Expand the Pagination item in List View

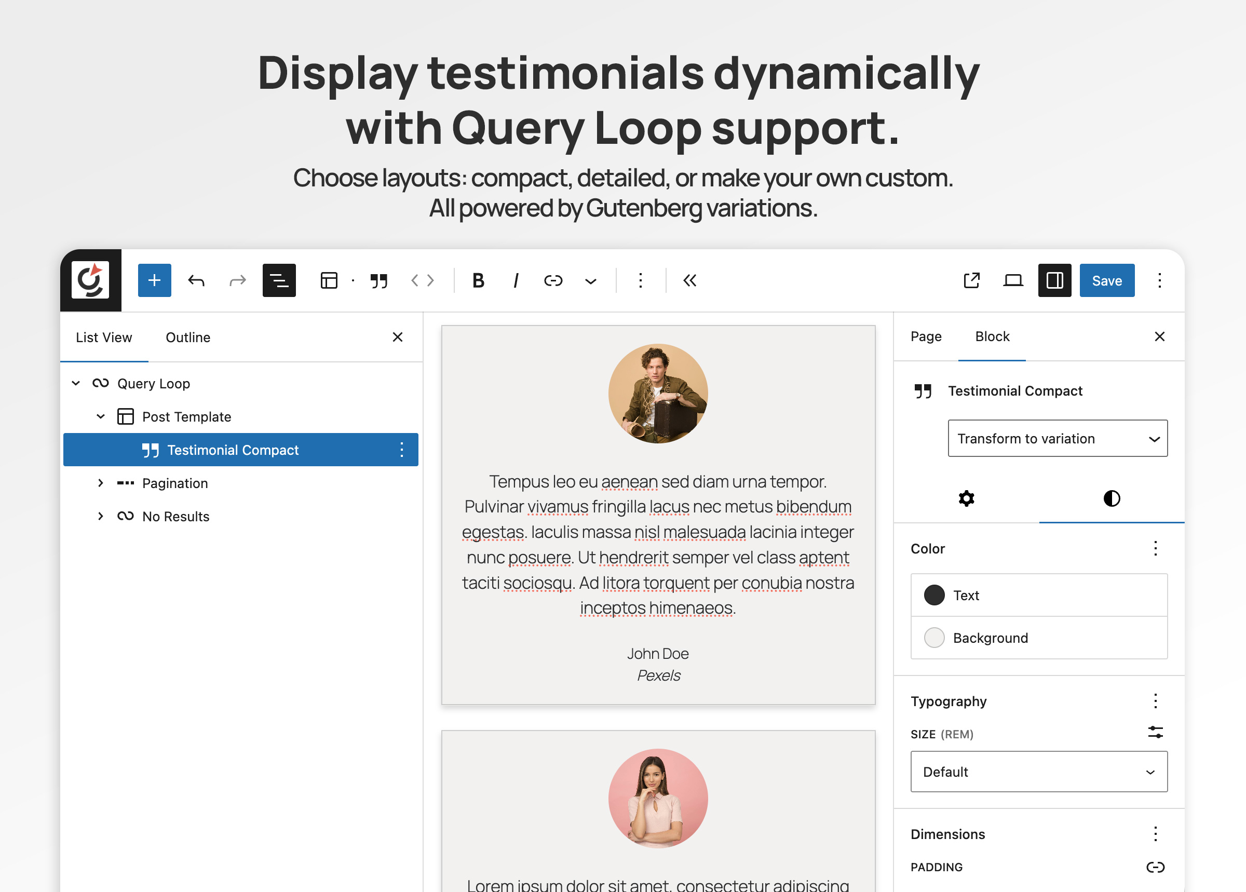click(x=101, y=483)
